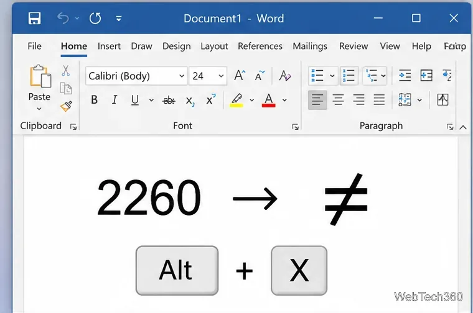473x313 pixels.
Task: Click the Paste clipboard icon
Action: (x=40, y=76)
